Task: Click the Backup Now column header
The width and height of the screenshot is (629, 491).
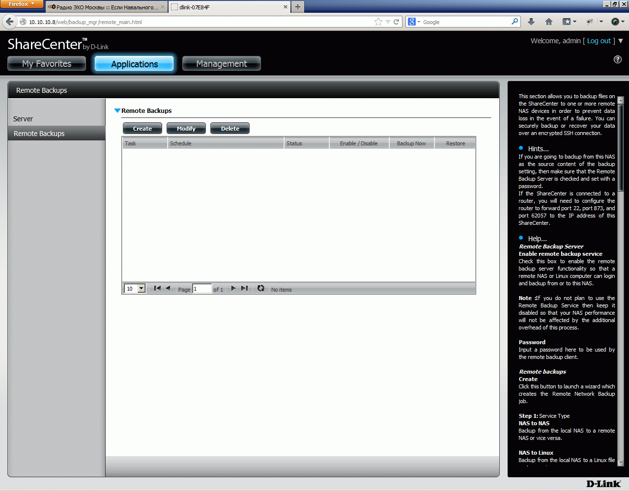Action: click(x=411, y=143)
